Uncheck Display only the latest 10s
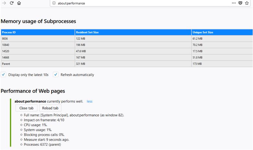Screen dimensions: 253x150 [4, 75]
